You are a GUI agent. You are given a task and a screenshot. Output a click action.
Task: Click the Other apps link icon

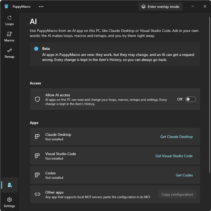[x=37, y=194]
